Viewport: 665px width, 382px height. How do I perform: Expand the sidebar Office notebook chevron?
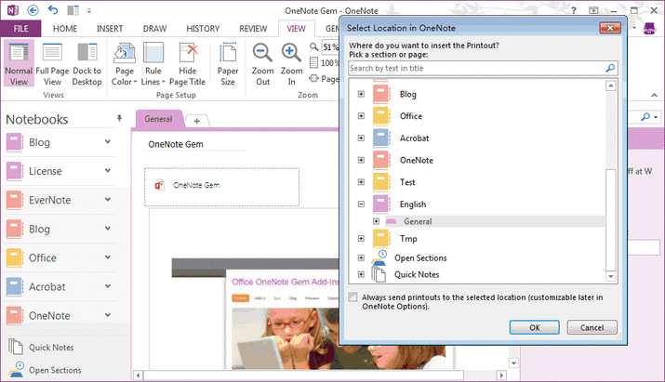(108, 257)
